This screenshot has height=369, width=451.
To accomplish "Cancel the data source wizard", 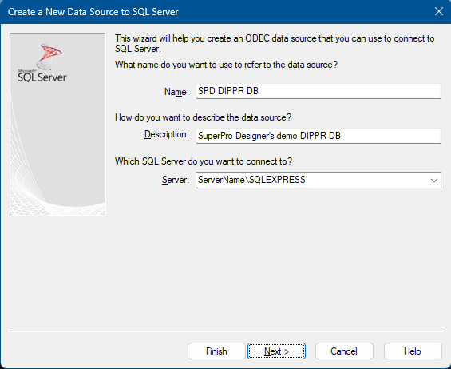I will 344,351.
